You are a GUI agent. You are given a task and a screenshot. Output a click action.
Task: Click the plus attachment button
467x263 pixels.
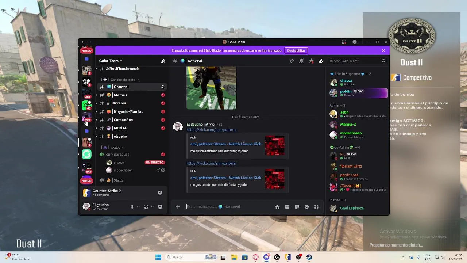[x=178, y=207]
